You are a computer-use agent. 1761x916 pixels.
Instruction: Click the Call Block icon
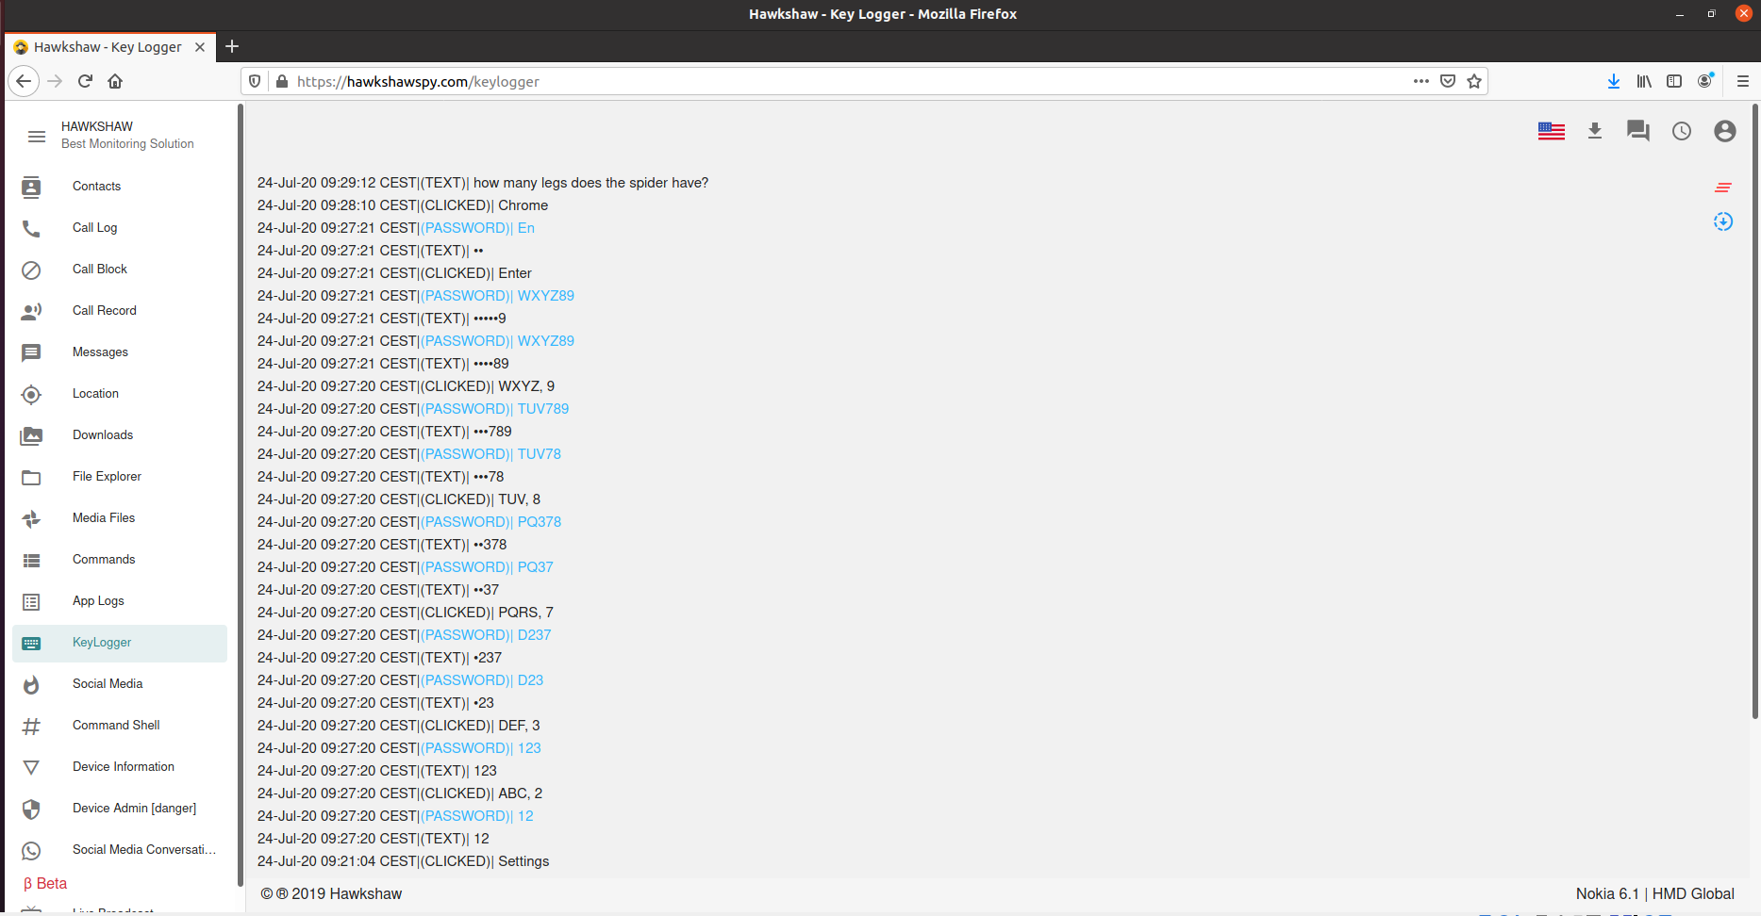31,270
